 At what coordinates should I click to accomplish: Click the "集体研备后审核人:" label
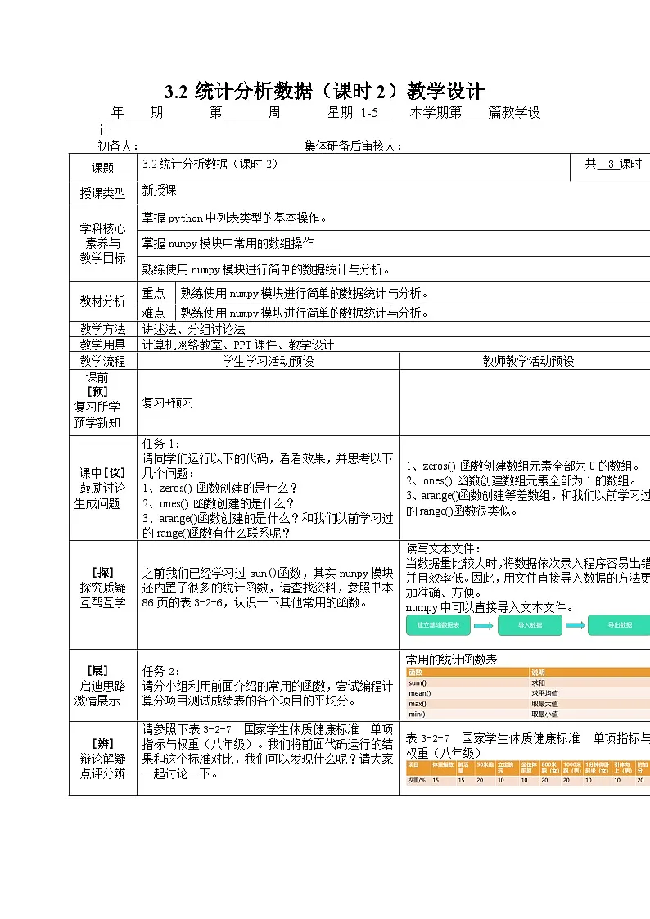tap(353, 146)
